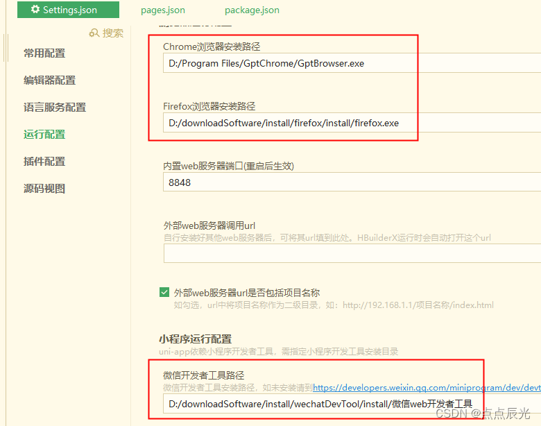This screenshot has width=541, height=426.
Task: Open 插件配置 settings section
Action: 44,161
